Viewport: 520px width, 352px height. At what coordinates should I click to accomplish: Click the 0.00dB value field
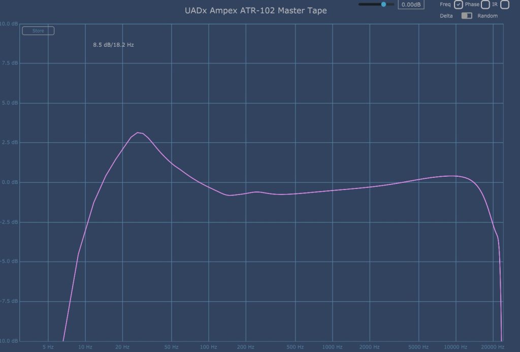point(411,5)
